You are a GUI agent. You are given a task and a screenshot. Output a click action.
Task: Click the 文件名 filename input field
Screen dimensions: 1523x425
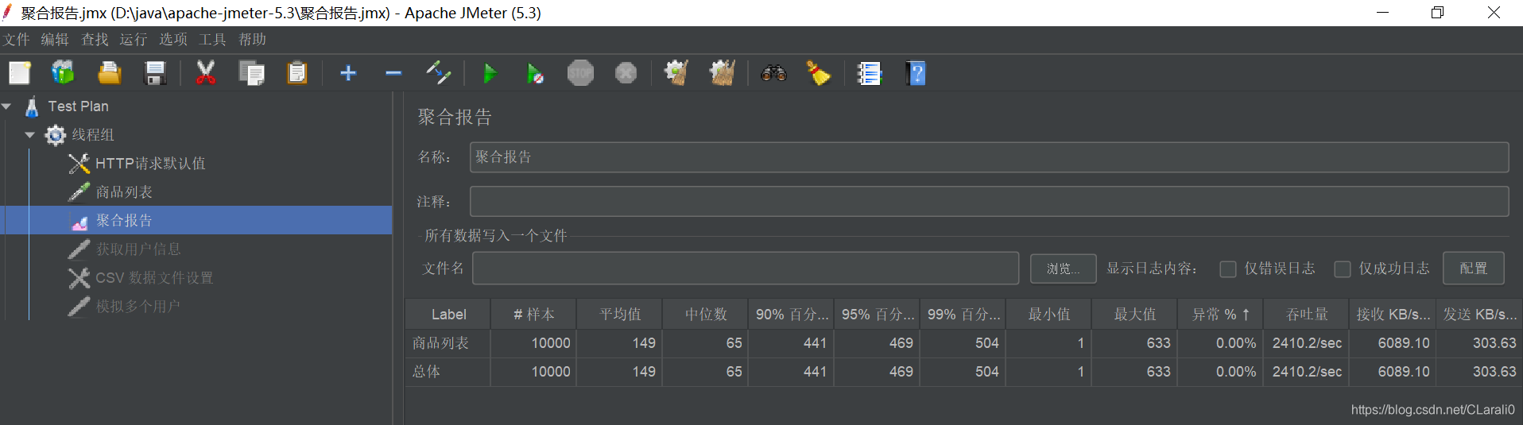746,269
